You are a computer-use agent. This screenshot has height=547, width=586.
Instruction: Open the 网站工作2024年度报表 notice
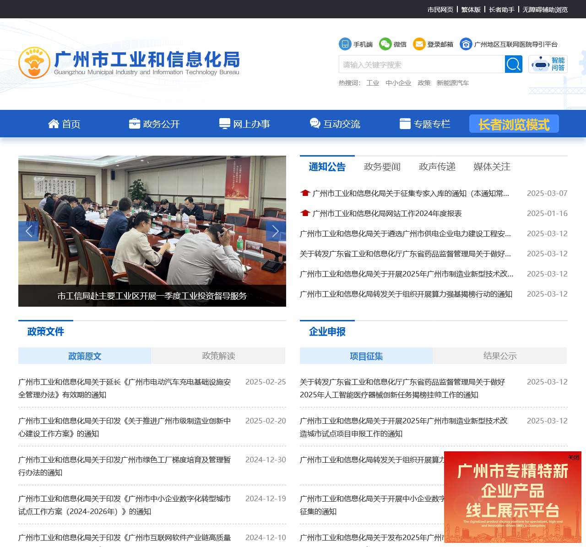pyautogui.click(x=387, y=213)
